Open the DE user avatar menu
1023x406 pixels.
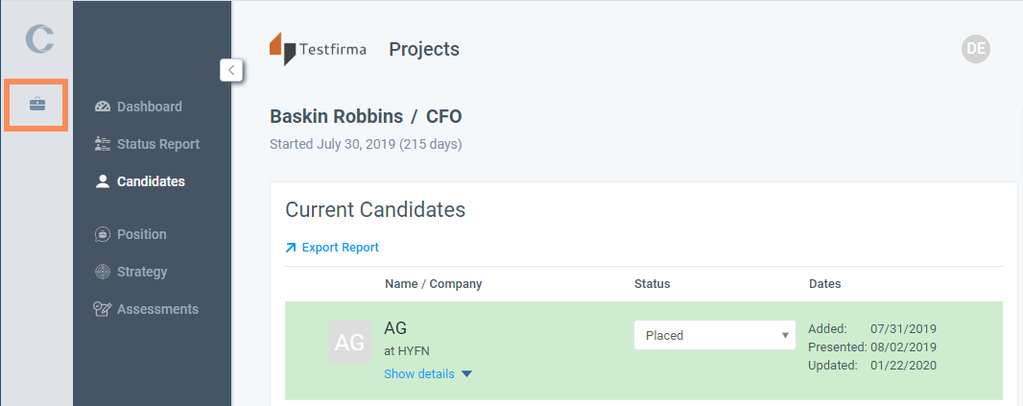pyautogui.click(x=975, y=49)
